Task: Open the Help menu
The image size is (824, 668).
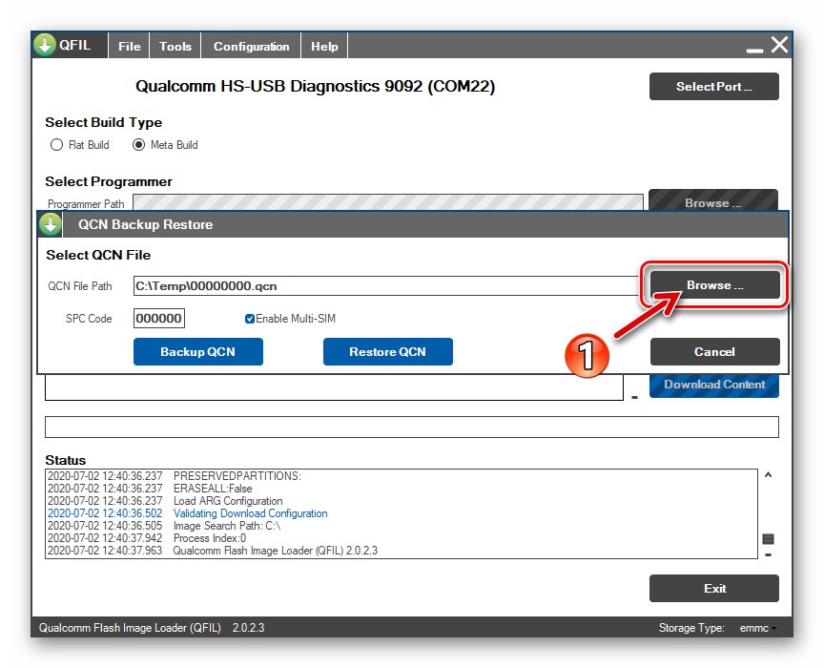Action: tap(324, 47)
